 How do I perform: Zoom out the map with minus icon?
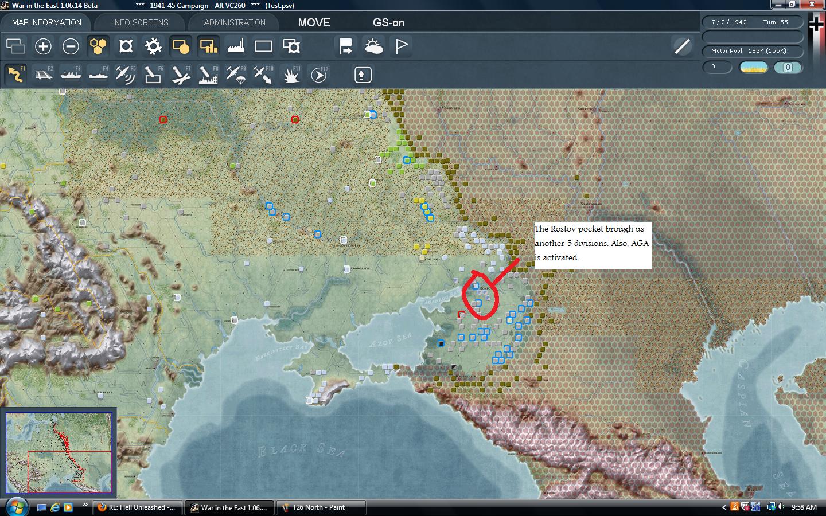(71, 46)
